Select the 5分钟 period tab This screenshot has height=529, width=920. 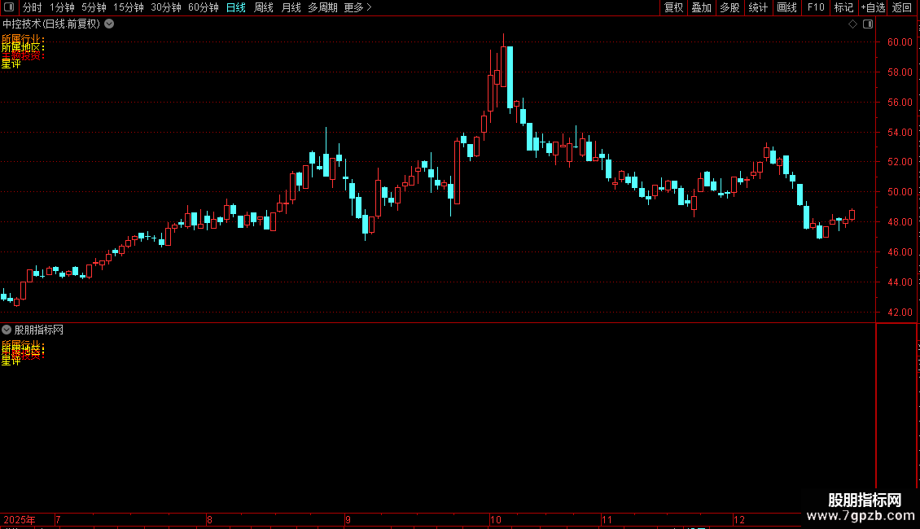click(x=94, y=7)
